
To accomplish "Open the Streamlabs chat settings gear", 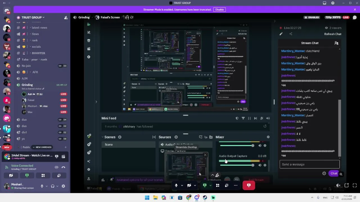I will (x=324, y=173).
